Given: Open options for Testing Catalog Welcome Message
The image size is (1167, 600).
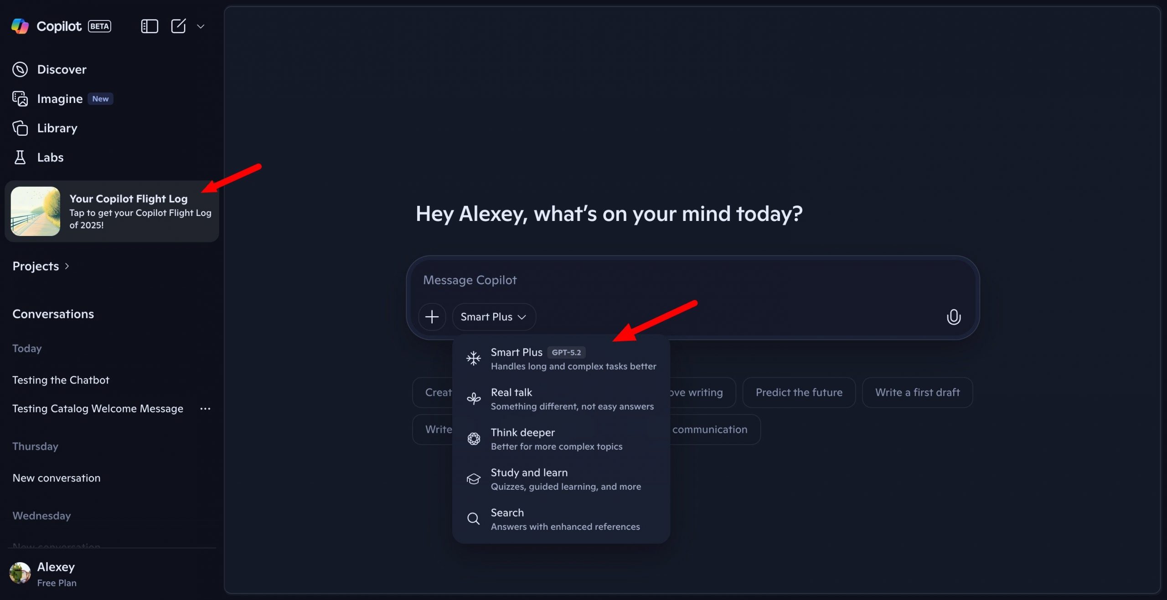Looking at the screenshot, I should pyautogui.click(x=205, y=409).
